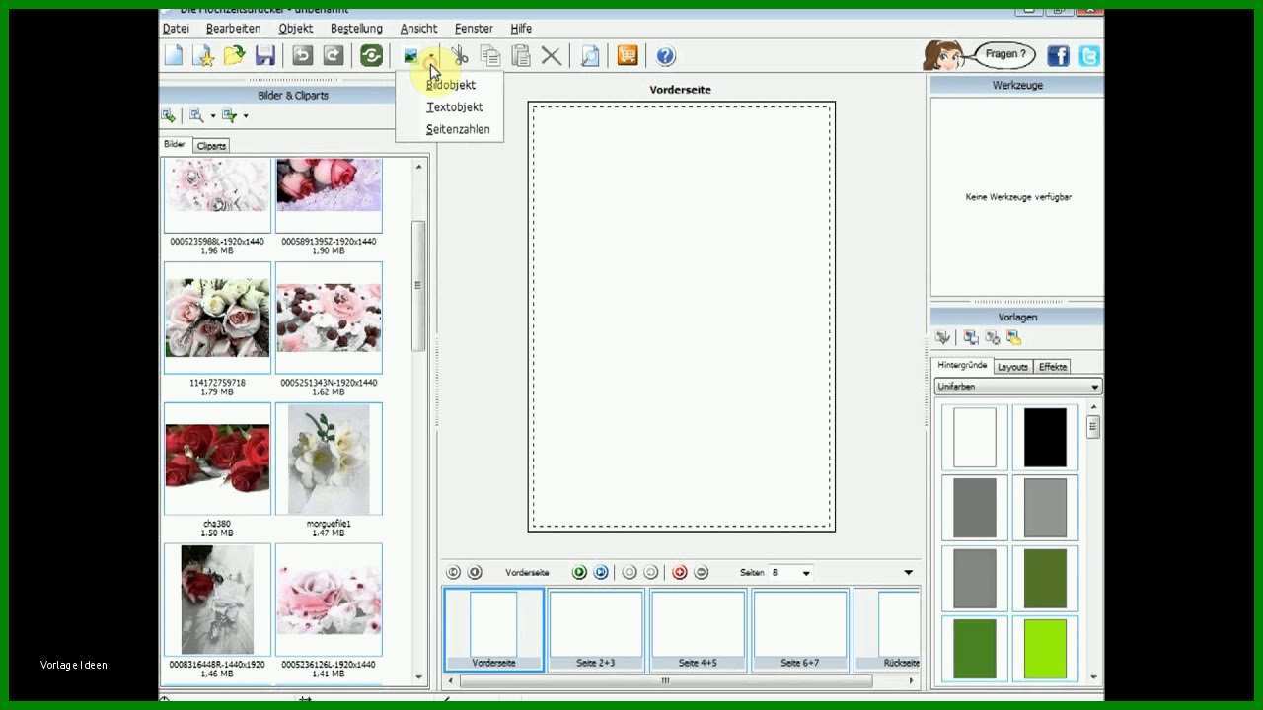This screenshot has height=710, width=1263.
Task: Open the Facebook page icon
Action: click(x=1058, y=56)
